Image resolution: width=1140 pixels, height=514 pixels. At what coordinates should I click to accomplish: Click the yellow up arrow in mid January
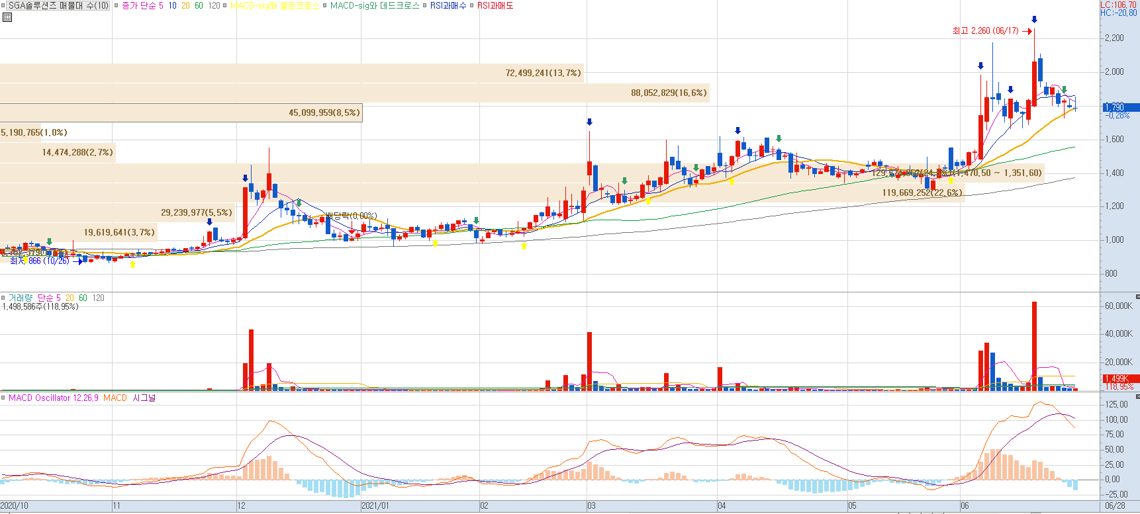pos(435,243)
